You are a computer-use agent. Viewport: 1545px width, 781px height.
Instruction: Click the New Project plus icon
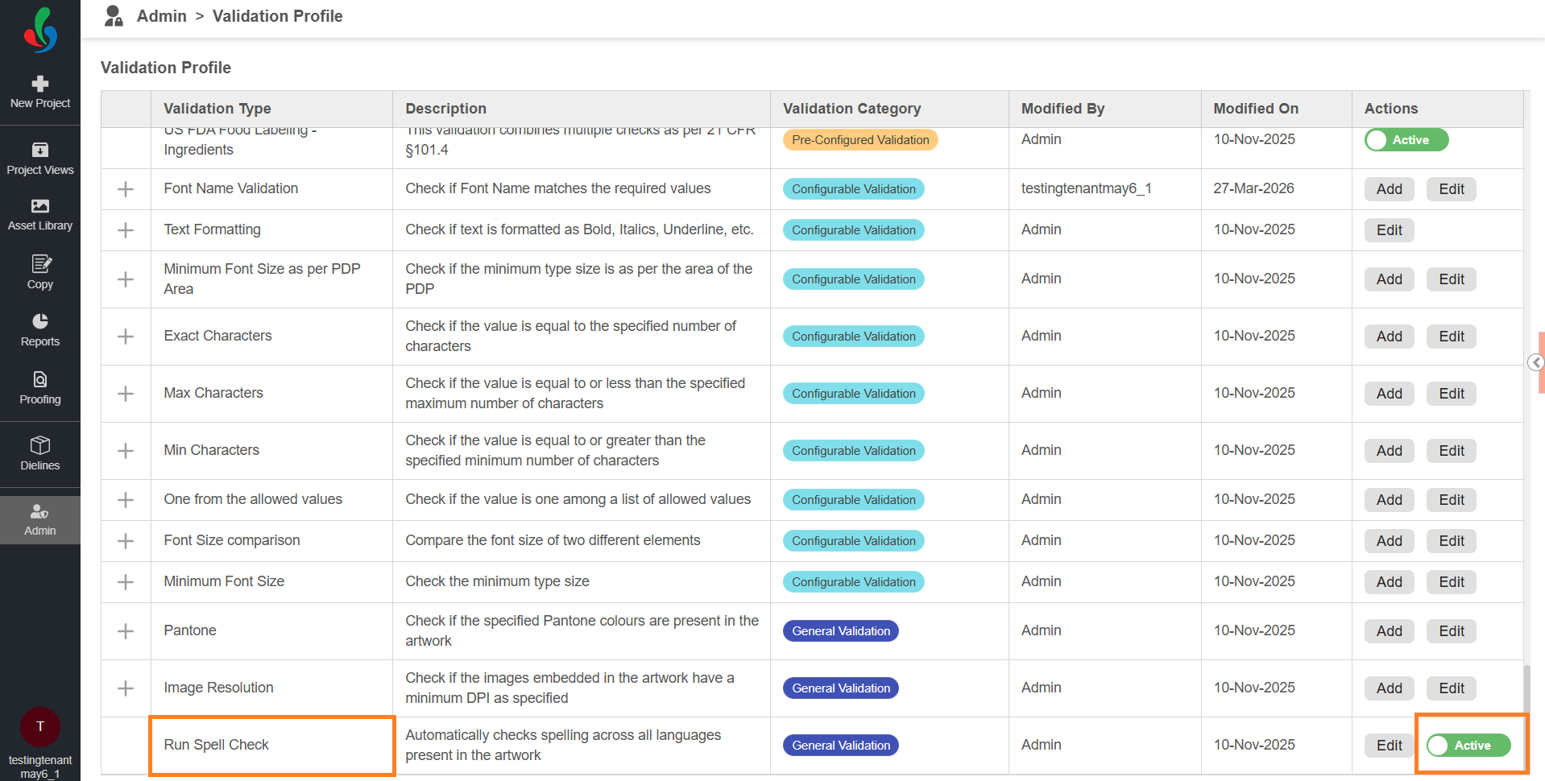(40, 84)
